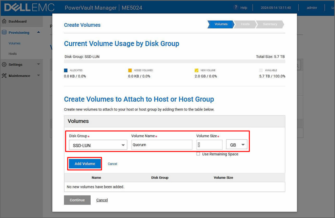335x218 pixels.
Task: Collapse the Provisioning menu arrow
Action: 38,32
